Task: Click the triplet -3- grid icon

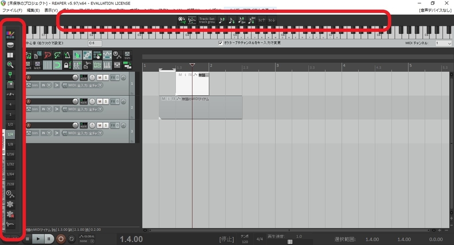Action: [x=10, y=94]
